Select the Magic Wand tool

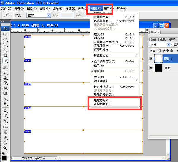click(x=5, y=50)
